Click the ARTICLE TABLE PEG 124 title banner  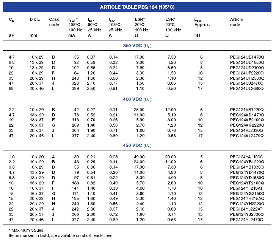point(137,7)
